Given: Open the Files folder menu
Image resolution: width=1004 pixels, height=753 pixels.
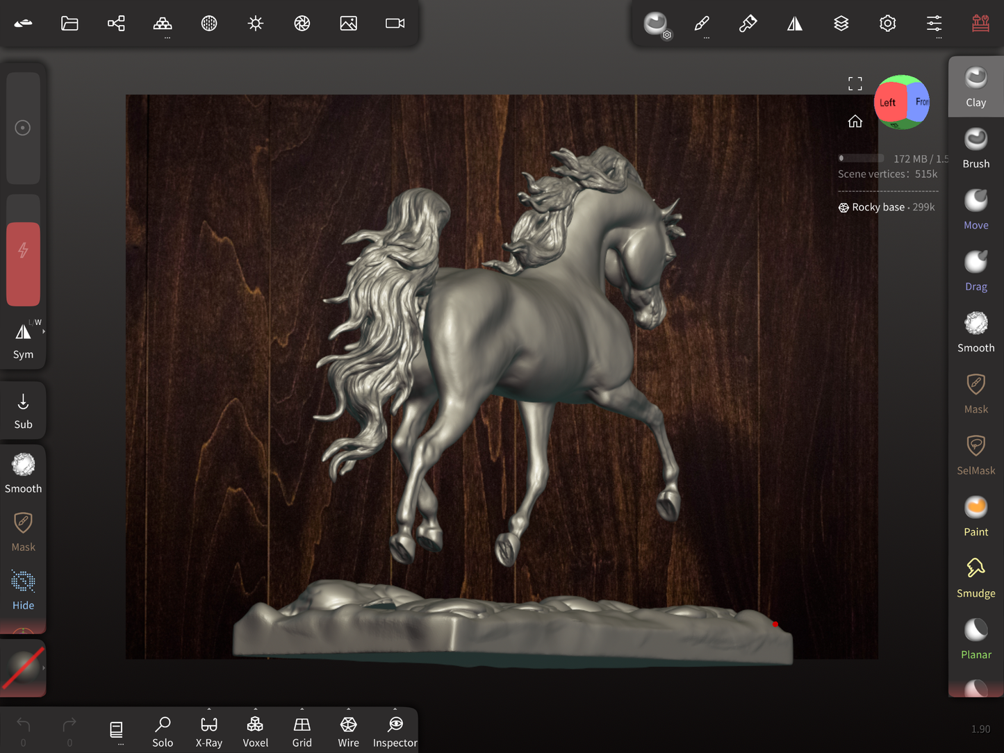Looking at the screenshot, I should [x=69, y=24].
